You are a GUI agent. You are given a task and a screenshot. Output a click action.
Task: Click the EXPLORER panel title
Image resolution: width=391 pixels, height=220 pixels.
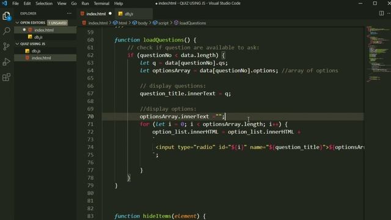[28, 13]
